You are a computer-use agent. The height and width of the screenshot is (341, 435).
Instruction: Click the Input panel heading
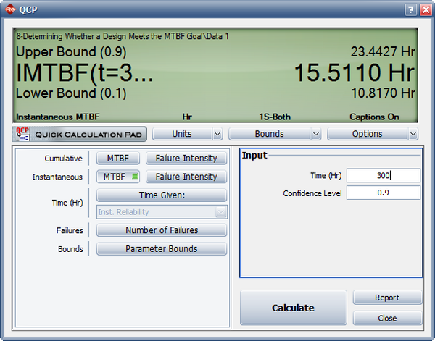point(254,156)
